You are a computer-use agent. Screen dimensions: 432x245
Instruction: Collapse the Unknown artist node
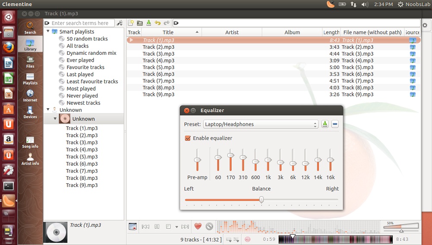[48, 110]
